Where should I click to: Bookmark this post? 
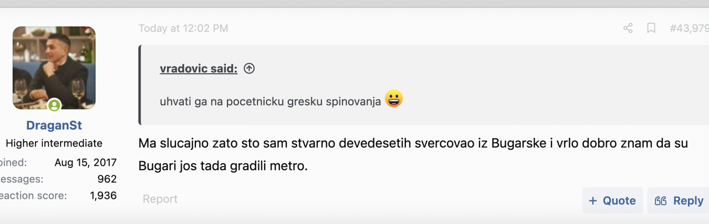tap(651, 28)
